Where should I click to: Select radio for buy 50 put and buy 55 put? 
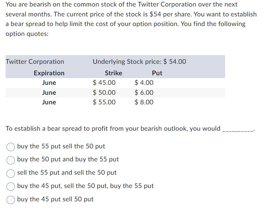click(11, 160)
